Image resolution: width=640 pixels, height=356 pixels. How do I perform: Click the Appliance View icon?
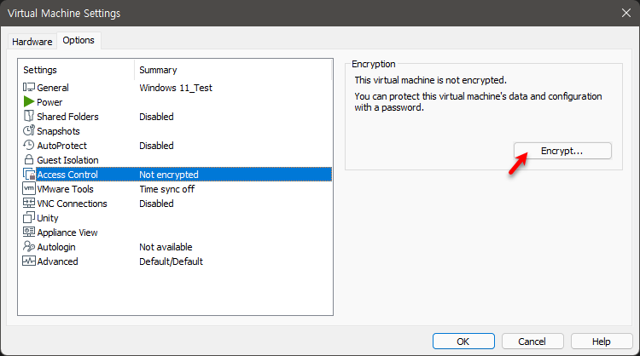coord(28,232)
